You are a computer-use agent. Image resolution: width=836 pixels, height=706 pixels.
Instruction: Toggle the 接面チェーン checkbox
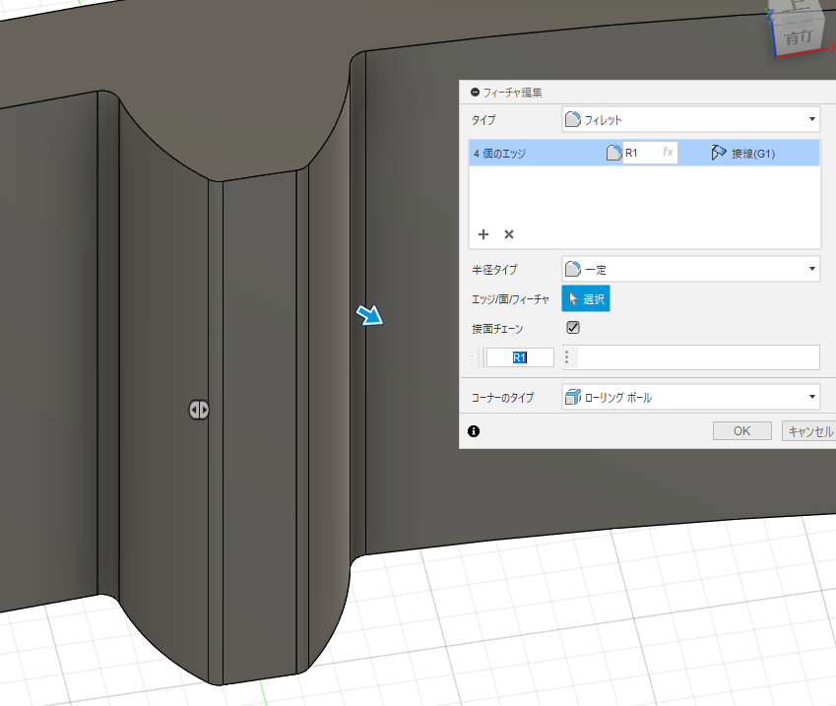(x=573, y=328)
